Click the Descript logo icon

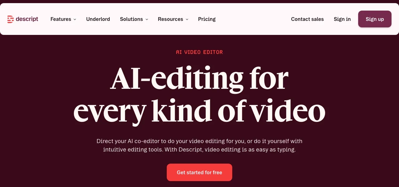click(10, 19)
